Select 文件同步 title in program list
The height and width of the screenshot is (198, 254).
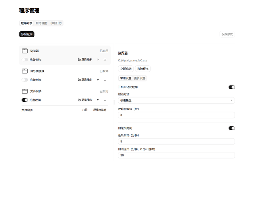(36, 91)
